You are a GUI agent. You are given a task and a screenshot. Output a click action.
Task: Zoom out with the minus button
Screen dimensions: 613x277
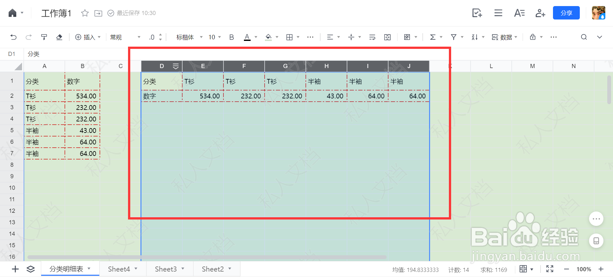point(566,269)
